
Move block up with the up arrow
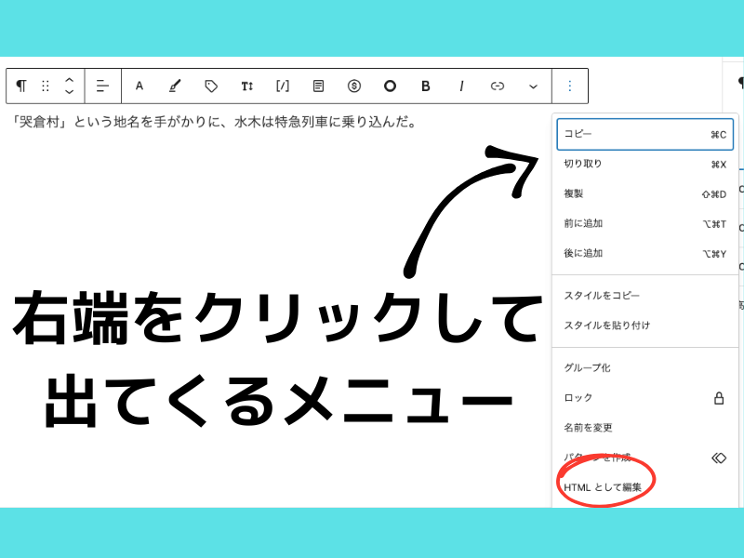tap(69, 80)
